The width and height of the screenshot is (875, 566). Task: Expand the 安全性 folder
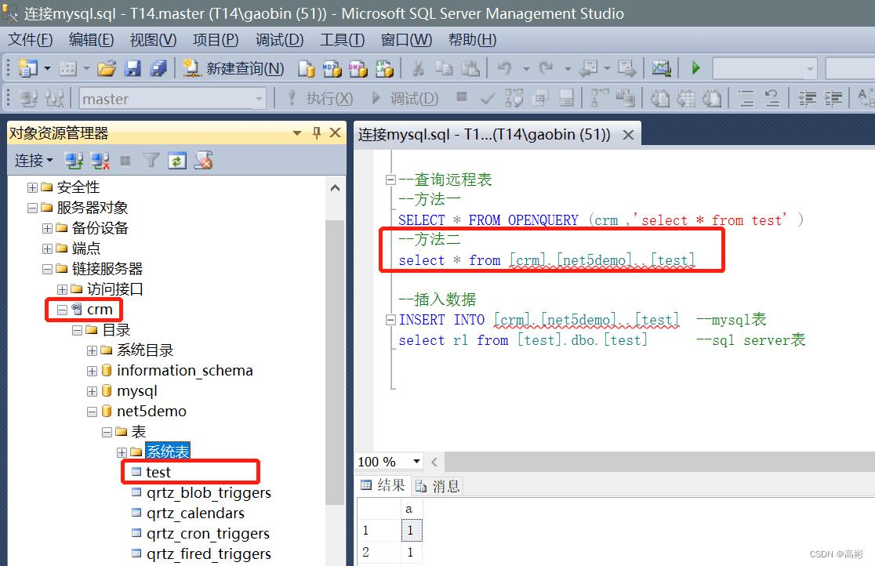tap(32, 187)
